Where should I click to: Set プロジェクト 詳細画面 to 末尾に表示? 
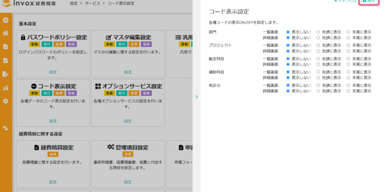point(349,51)
